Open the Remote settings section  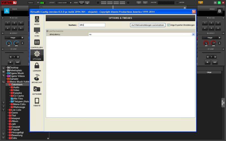point(37,102)
